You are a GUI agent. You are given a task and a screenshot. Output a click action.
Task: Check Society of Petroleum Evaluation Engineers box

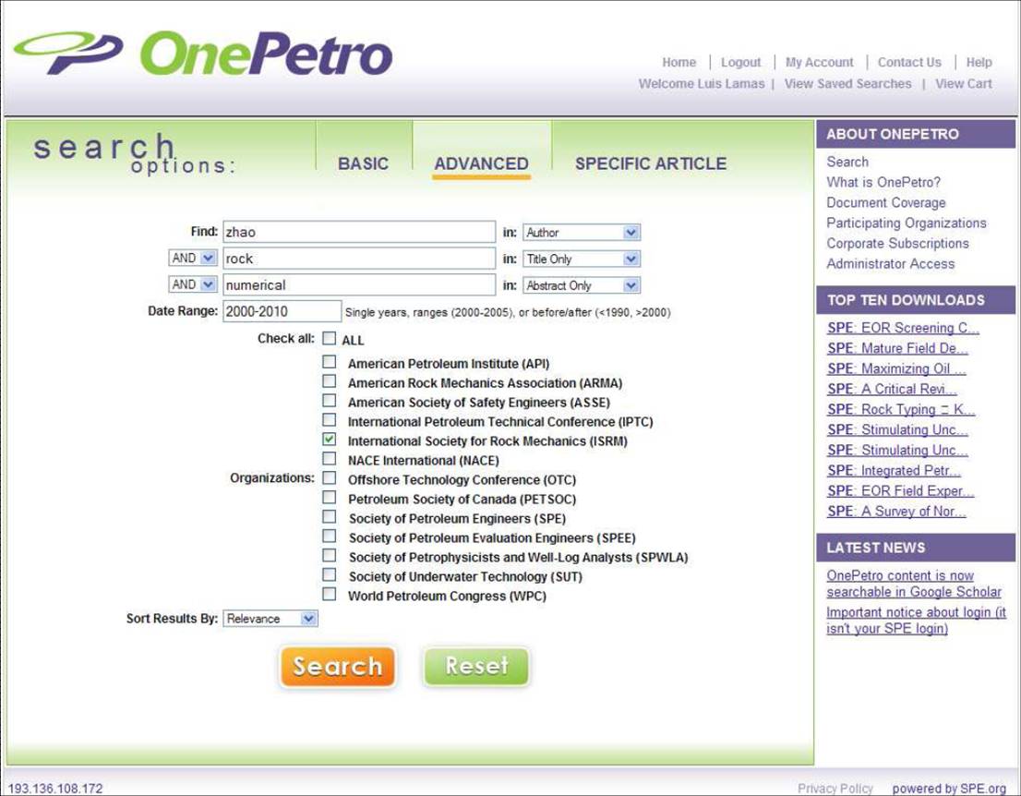pyautogui.click(x=330, y=537)
